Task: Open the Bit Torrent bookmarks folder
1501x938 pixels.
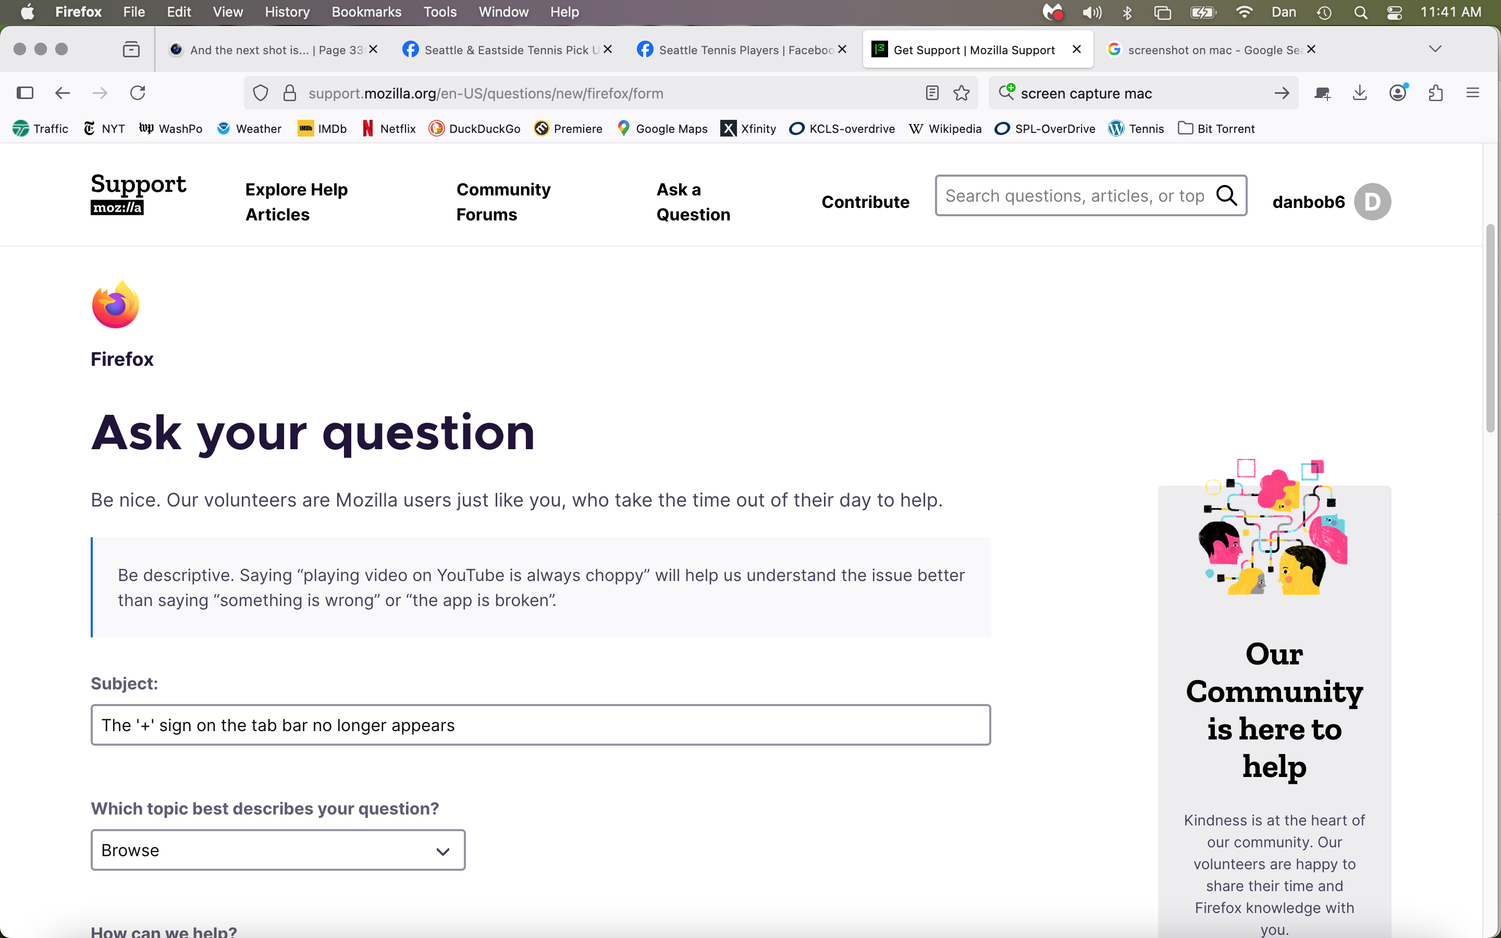Action: click(x=1216, y=128)
